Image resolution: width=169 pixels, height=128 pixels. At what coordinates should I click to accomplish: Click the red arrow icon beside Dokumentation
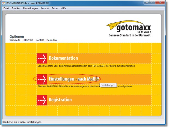[42, 58]
